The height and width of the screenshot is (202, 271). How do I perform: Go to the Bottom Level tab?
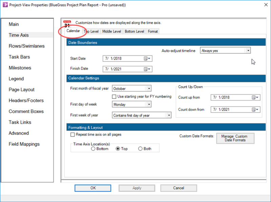(x=134, y=31)
